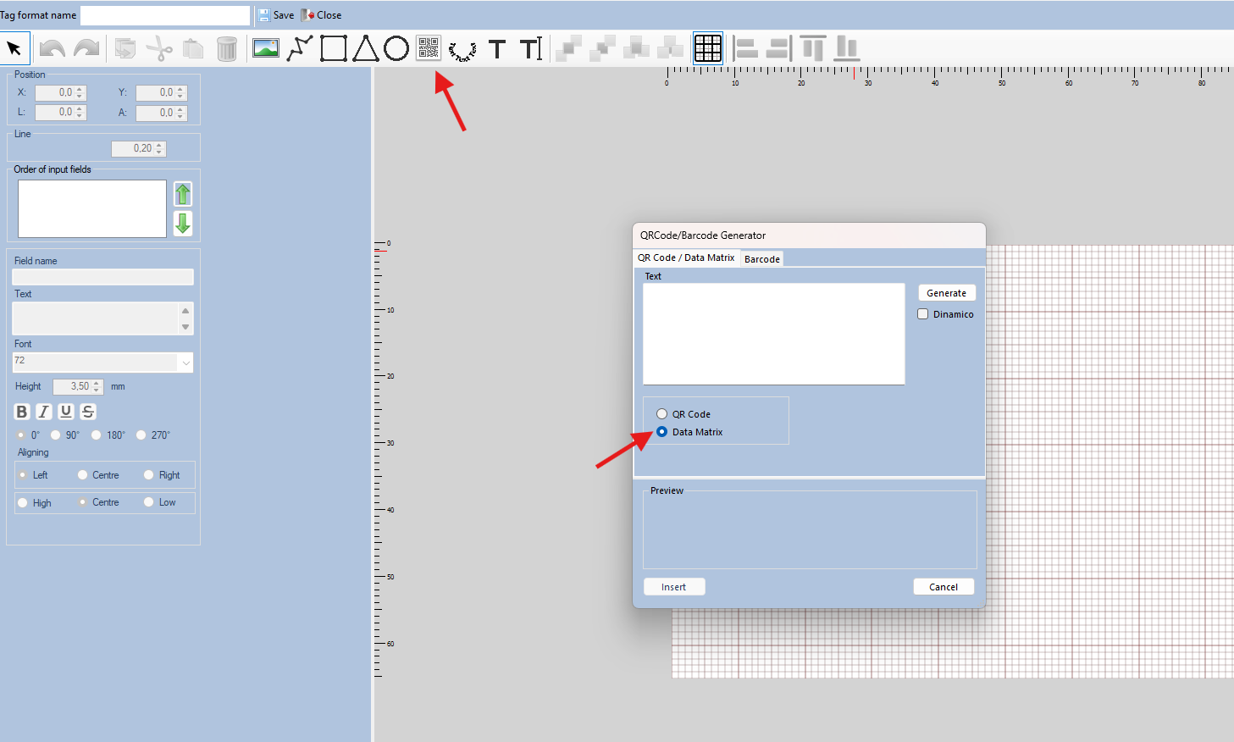Expand the Font dropdown
The image size is (1234, 742).
[185, 363]
